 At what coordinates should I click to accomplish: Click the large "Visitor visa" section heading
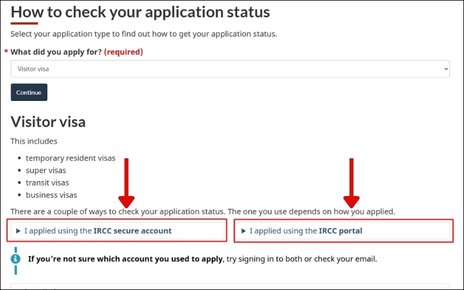tap(48, 122)
